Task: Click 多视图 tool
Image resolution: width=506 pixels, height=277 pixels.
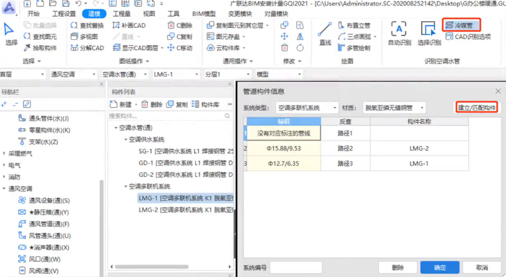Action: (x=84, y=37)
